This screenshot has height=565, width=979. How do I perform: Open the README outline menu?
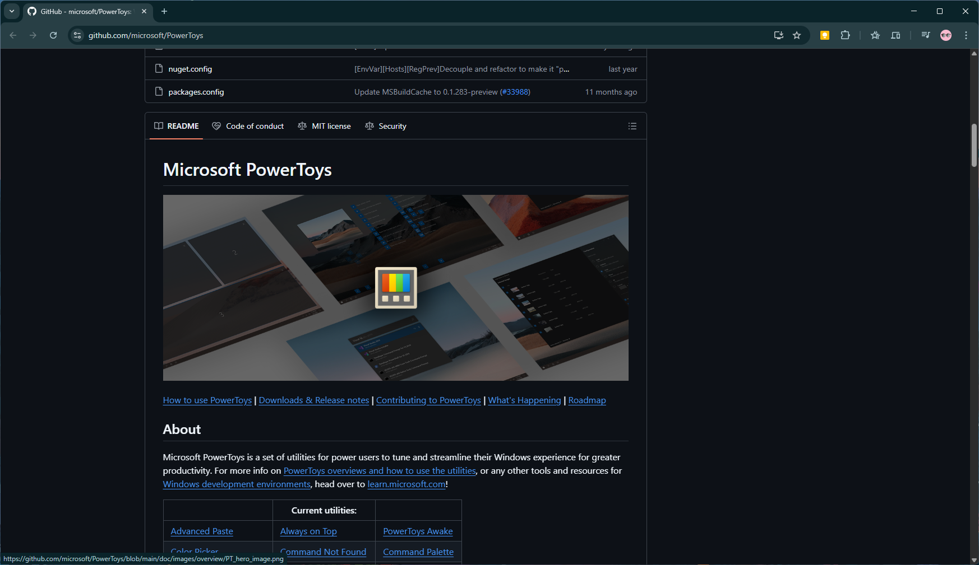tap(632, 126)
